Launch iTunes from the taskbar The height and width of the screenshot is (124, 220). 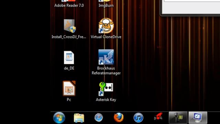(x=138, y=118)
